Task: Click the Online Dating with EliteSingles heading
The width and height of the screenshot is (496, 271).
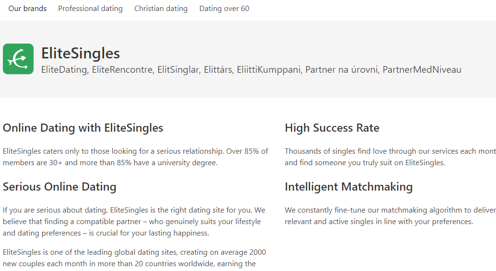Action: [83, 128]
